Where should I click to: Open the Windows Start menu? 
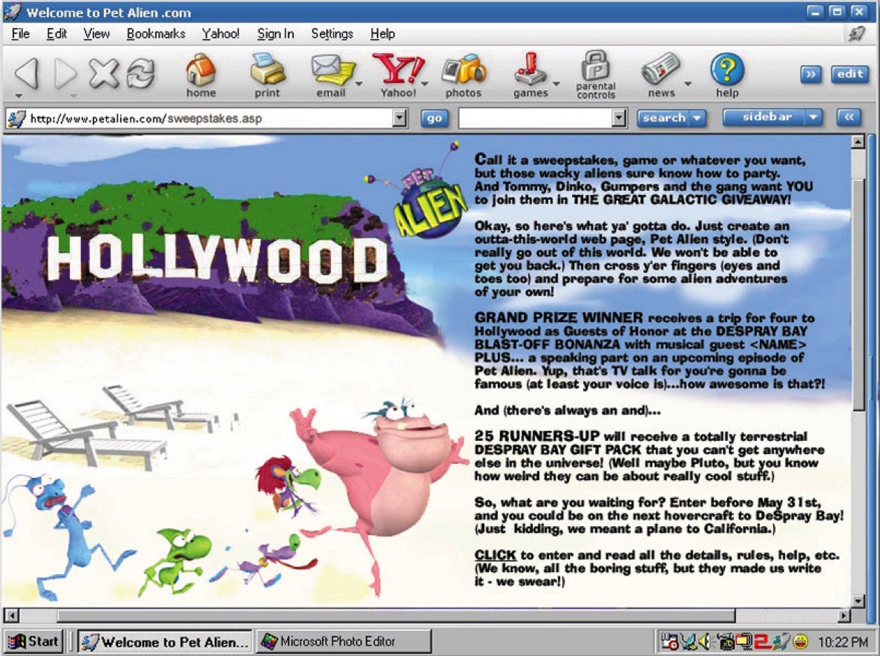(34, 641)
